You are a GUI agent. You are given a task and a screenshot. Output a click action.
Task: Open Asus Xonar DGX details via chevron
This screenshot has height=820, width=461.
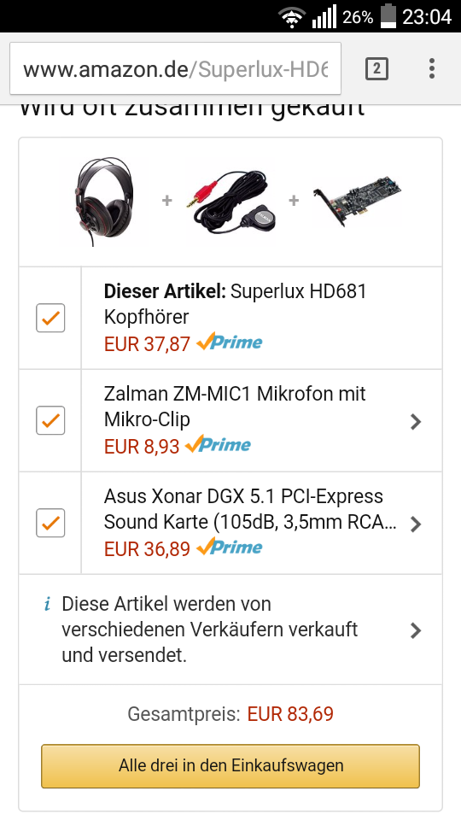pyautogui.click(x=416, y=524)
